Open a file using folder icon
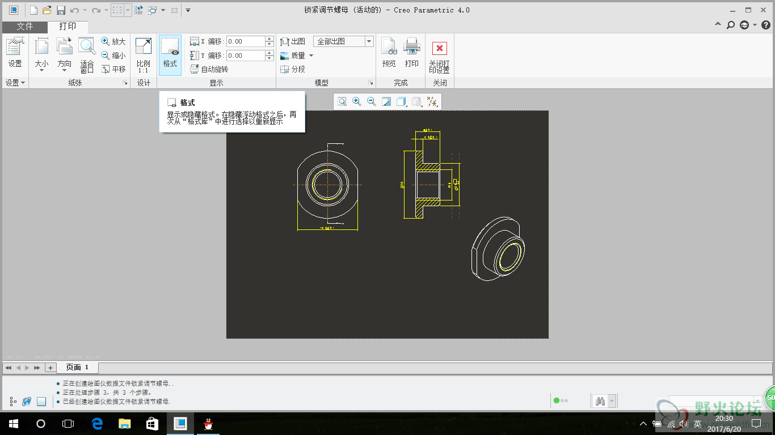 (x=47, y=10)
